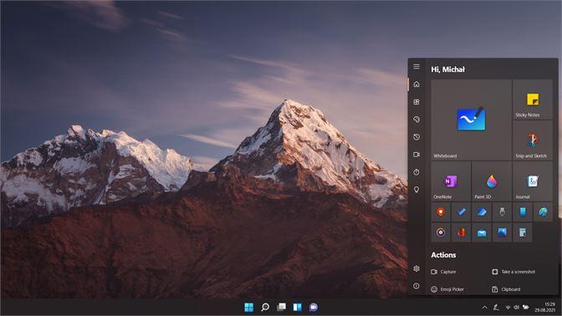The image size is (562, 316).
Task: Open the blue ruler app tile
Action: (x=461, y=212)
